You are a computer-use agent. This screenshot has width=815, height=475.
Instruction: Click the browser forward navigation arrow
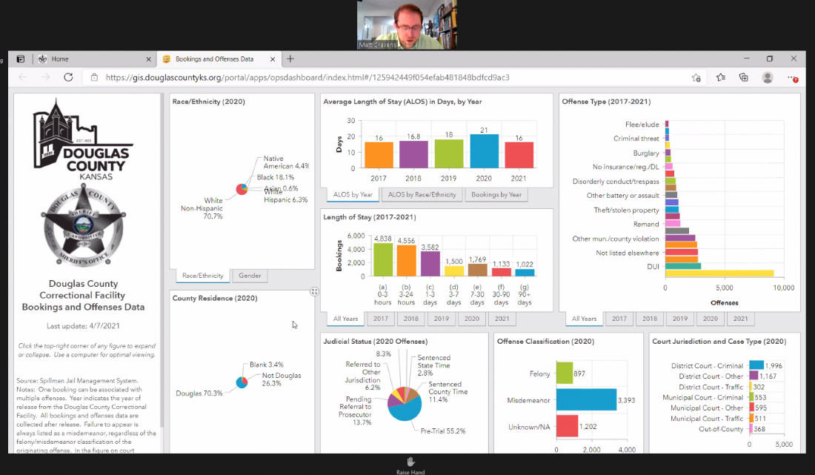tap(45, 76)
